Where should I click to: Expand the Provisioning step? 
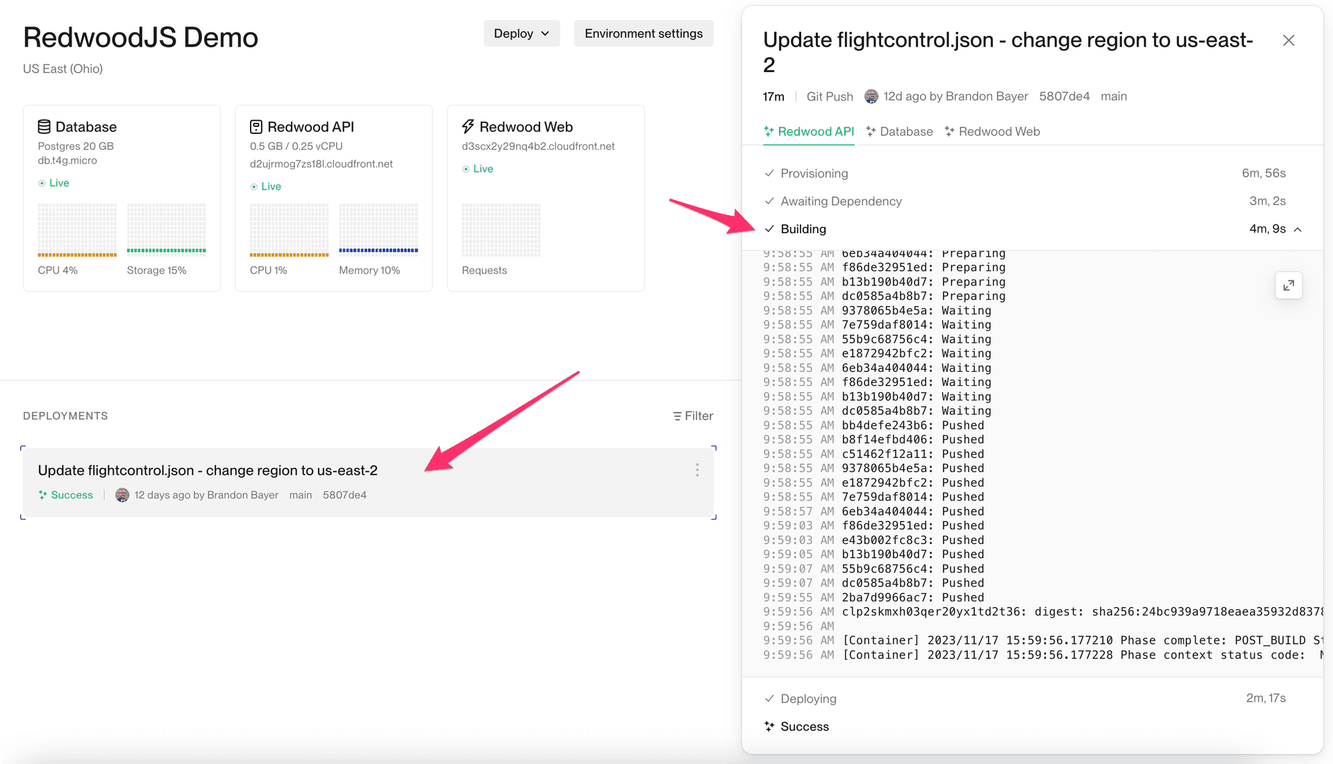(814, 173)
